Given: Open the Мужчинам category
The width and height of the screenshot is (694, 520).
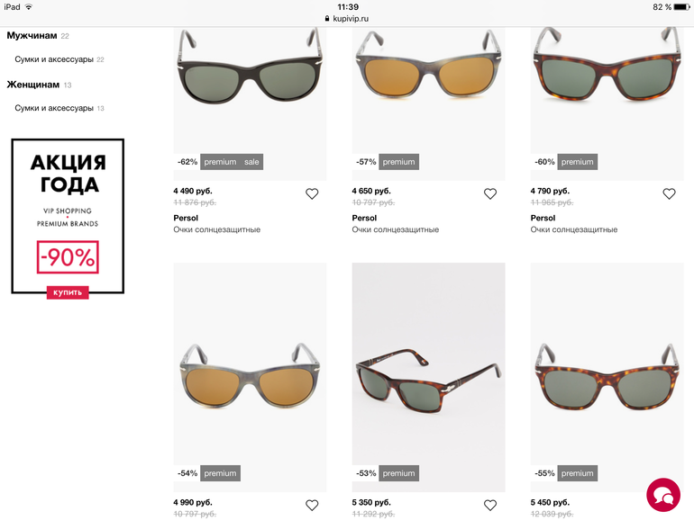Looking at the screenshot, I should coord(32,35).
